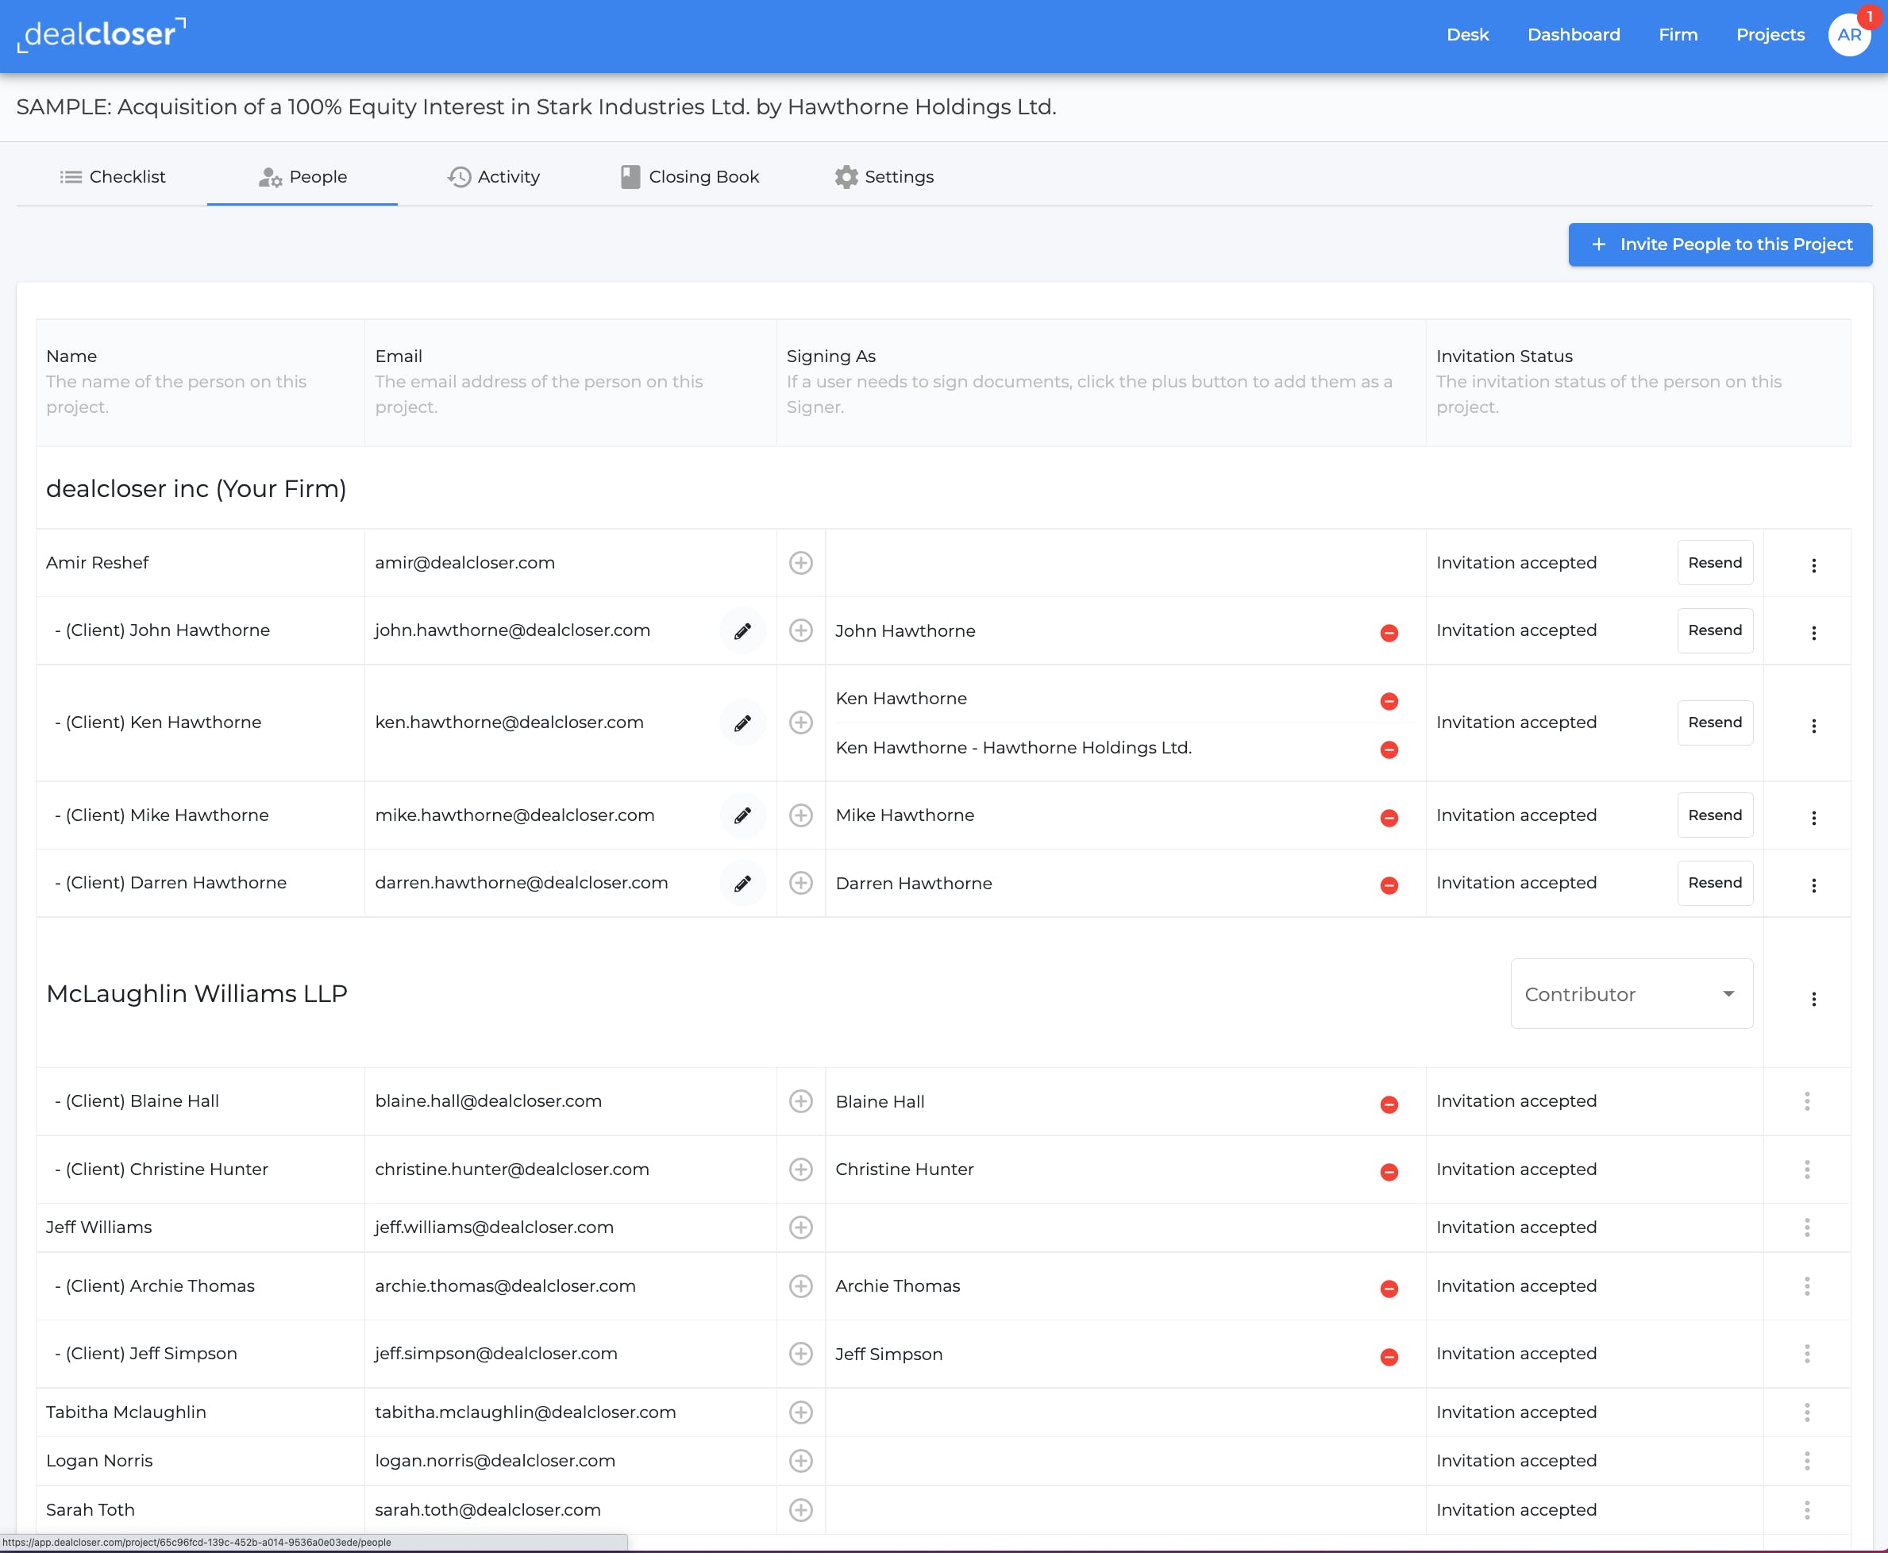Screen dimensions: 1888x1553
Task: Add signer for Christine Hunter row
Action: click(x=800, y=1170)
